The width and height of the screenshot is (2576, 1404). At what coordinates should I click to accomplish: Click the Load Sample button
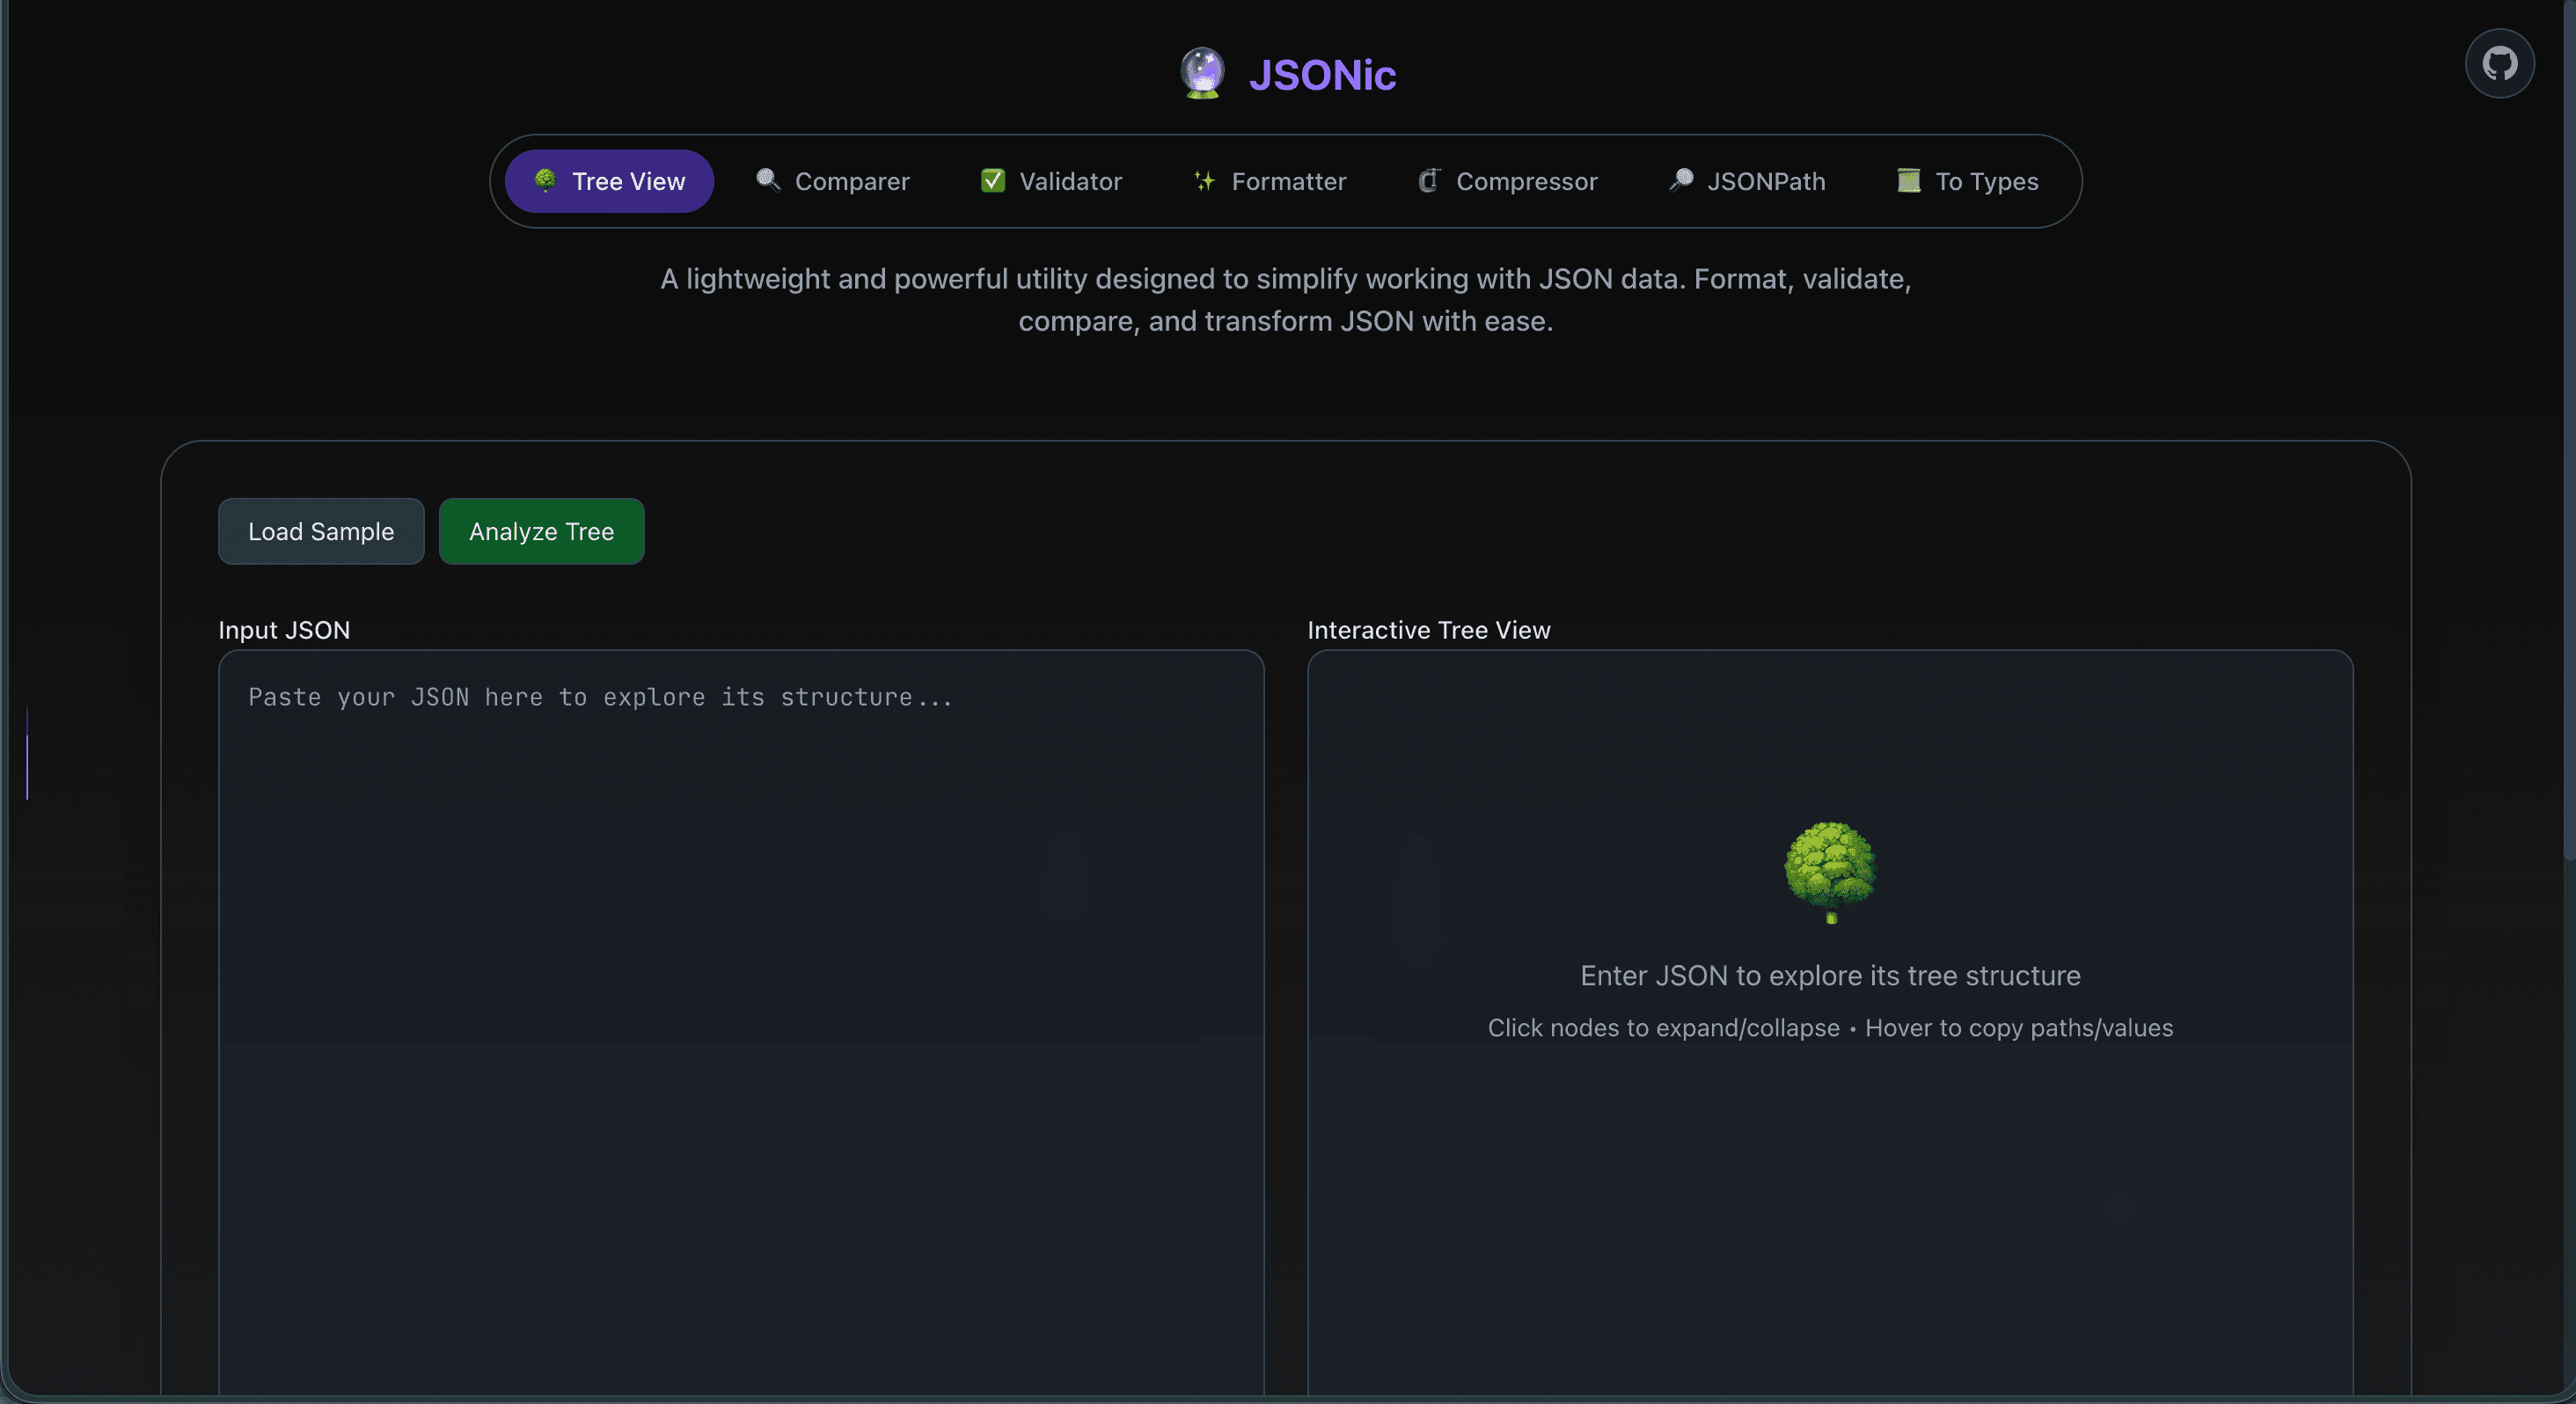(321, 531)
